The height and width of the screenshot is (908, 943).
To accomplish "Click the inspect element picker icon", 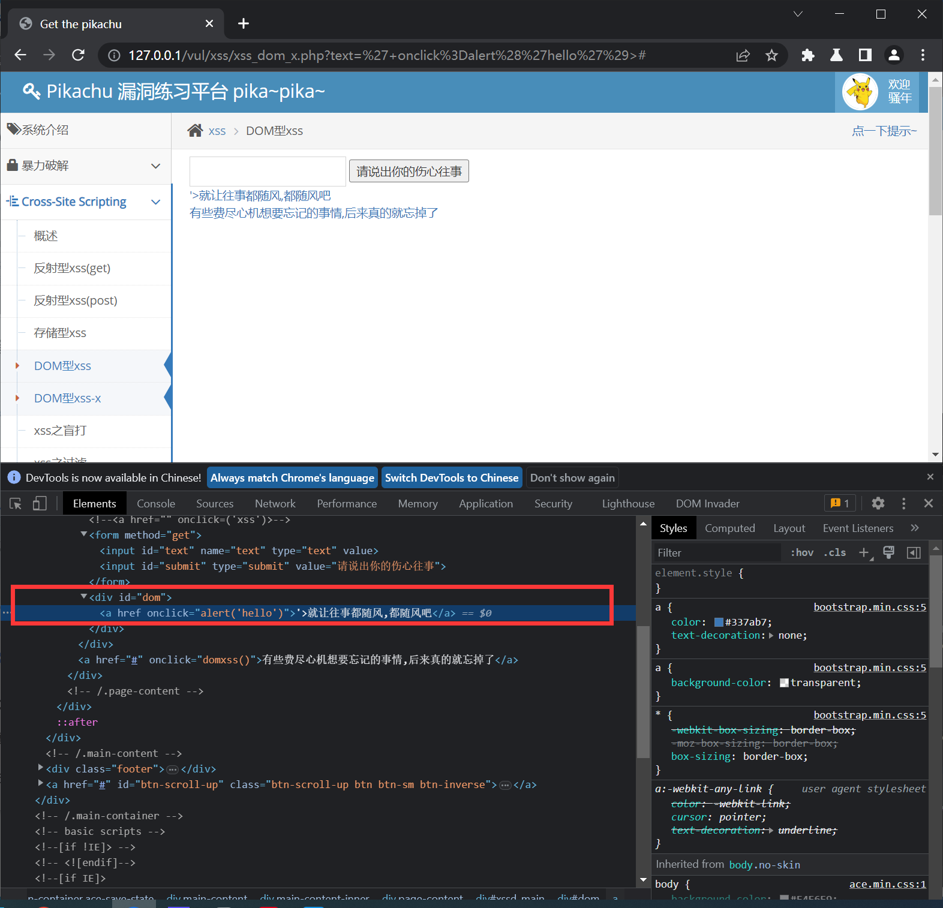I will pos(16,504).
